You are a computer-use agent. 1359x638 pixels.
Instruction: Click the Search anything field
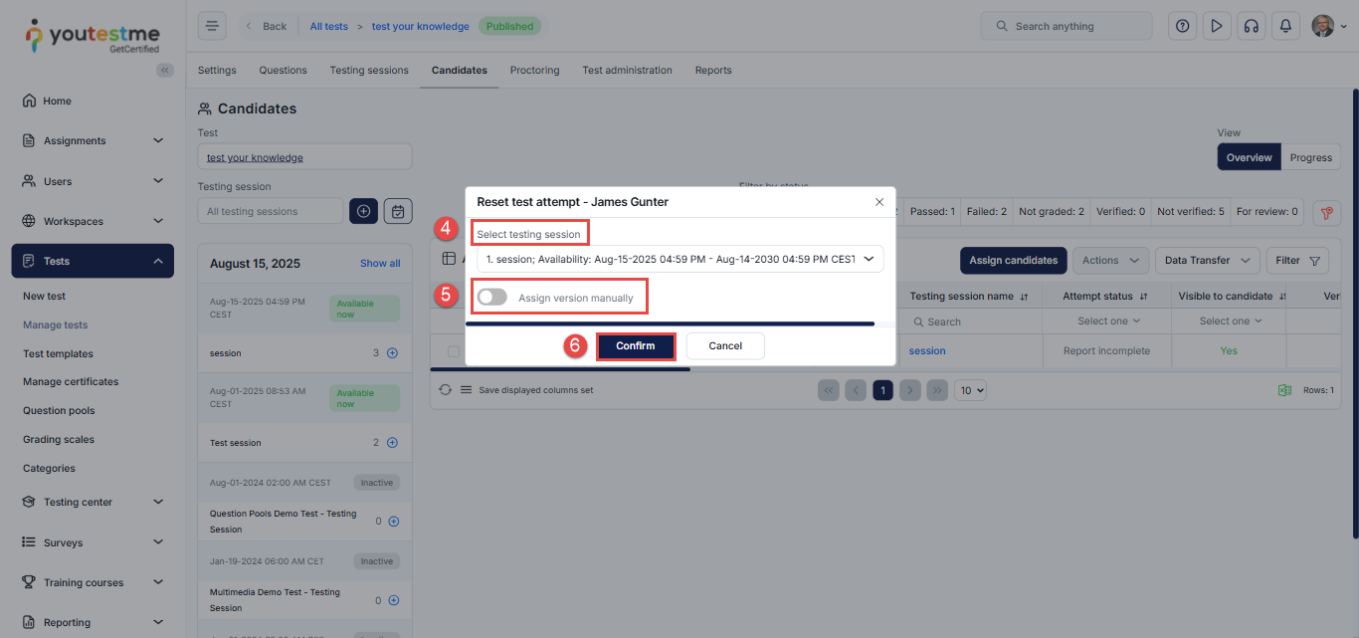tap(1066, 27)
